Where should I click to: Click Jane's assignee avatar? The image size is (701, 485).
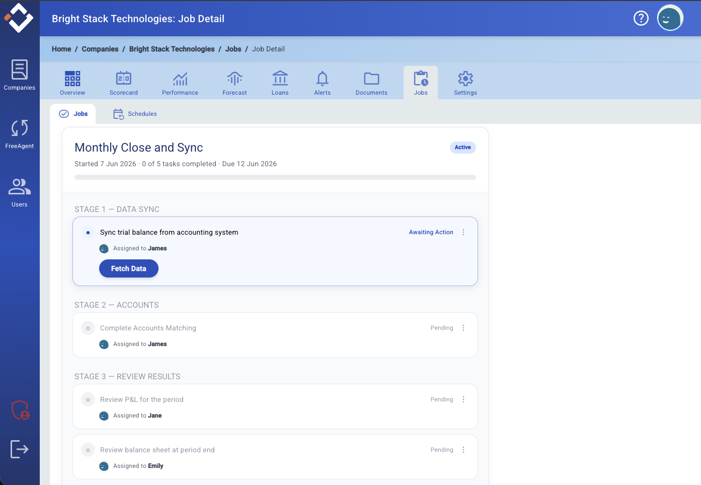point(104,416)
